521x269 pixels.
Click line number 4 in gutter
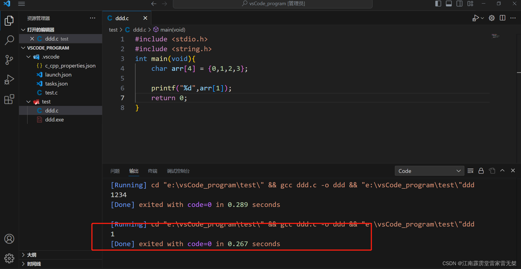(x=122, y=69)
